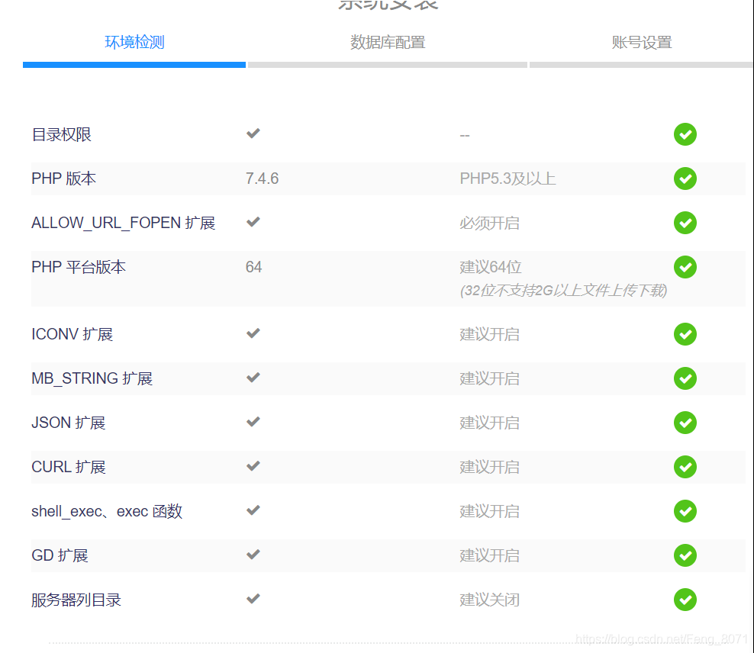Image resolution: width=754 pixels, height=653 pixels.
Task: Click the GD 扩展 label
Action: [60, 555]
